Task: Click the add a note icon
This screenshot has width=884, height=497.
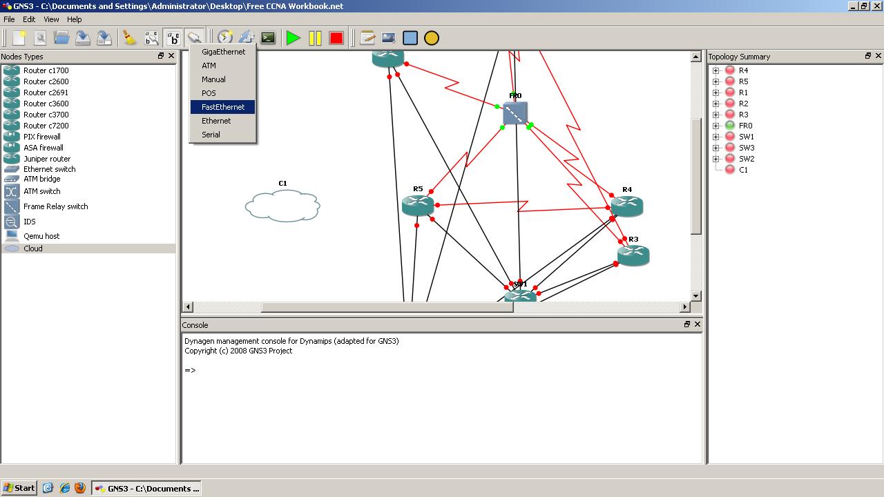Action: click(367, 38)
